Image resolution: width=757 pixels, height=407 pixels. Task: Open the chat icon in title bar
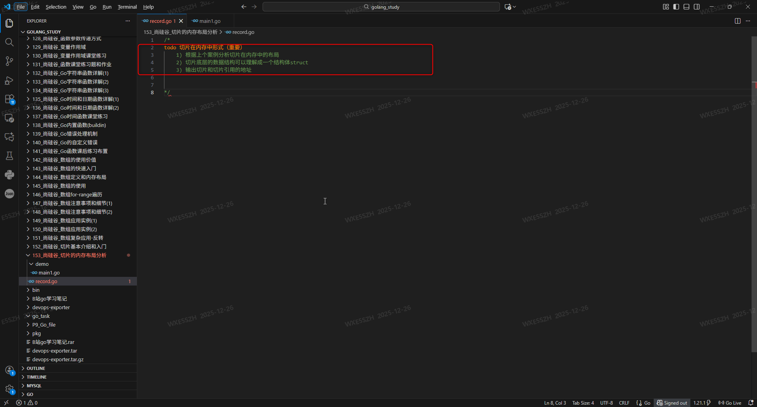(x=508, y=7)
